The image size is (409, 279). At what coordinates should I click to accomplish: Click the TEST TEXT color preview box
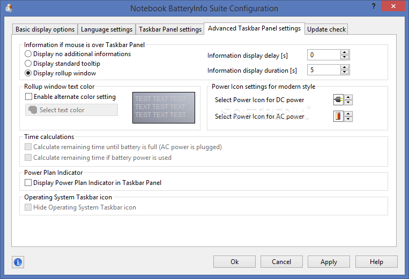tap(163, 107)
